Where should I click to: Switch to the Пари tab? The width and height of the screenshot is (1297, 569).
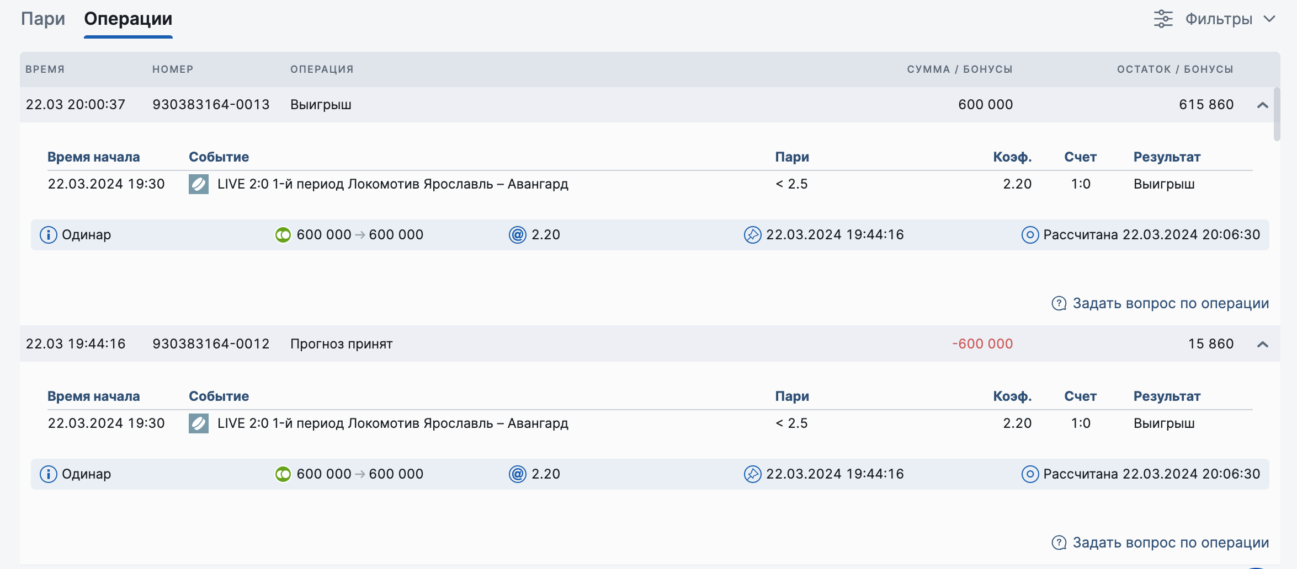click(43, 19)
